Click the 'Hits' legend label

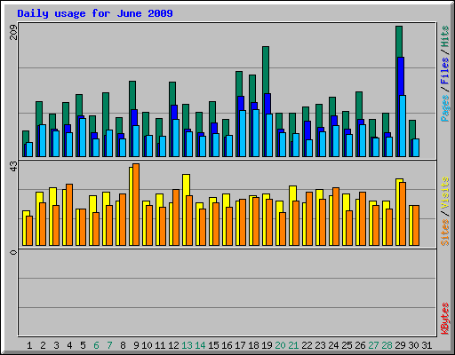[x=444, y=36]
